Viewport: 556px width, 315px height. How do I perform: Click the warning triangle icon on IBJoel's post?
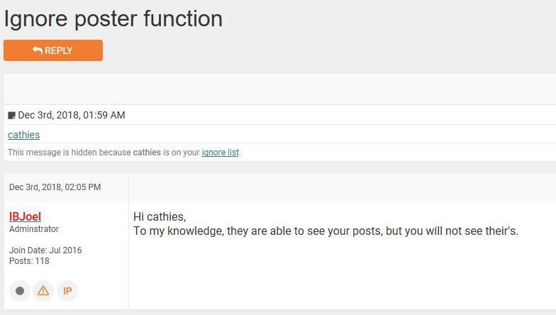pos(43,291)
